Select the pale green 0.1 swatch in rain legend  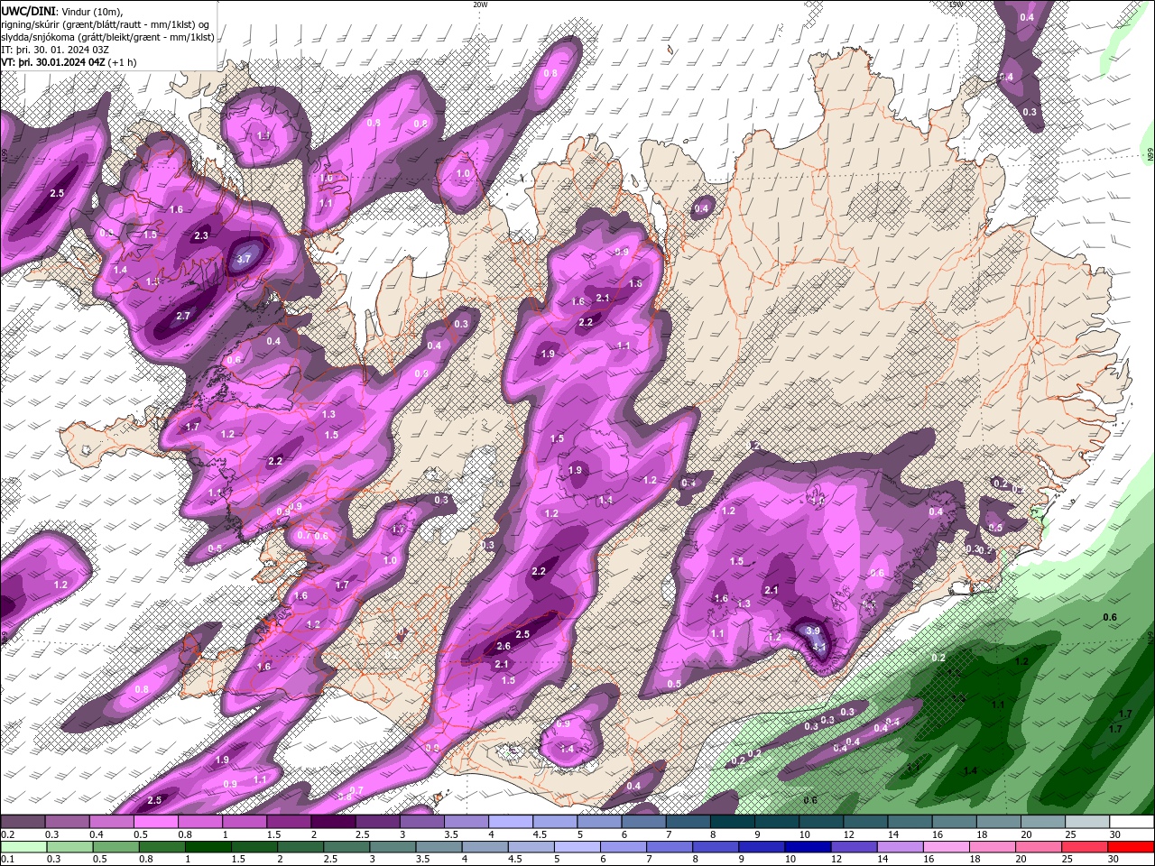(x=22, y=847)
